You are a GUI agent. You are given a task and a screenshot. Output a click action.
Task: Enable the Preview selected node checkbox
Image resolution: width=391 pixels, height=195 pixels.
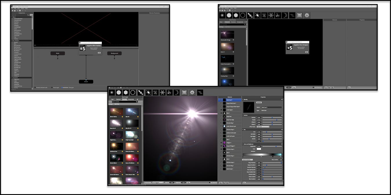35,87
